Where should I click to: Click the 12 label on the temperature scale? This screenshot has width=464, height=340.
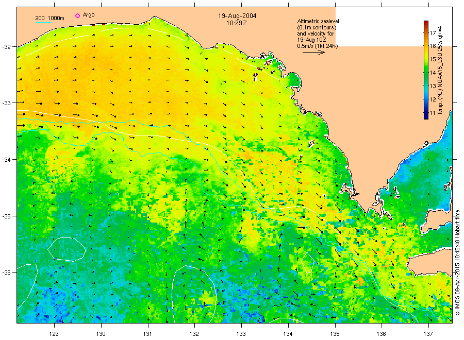(x=433, y=99)
